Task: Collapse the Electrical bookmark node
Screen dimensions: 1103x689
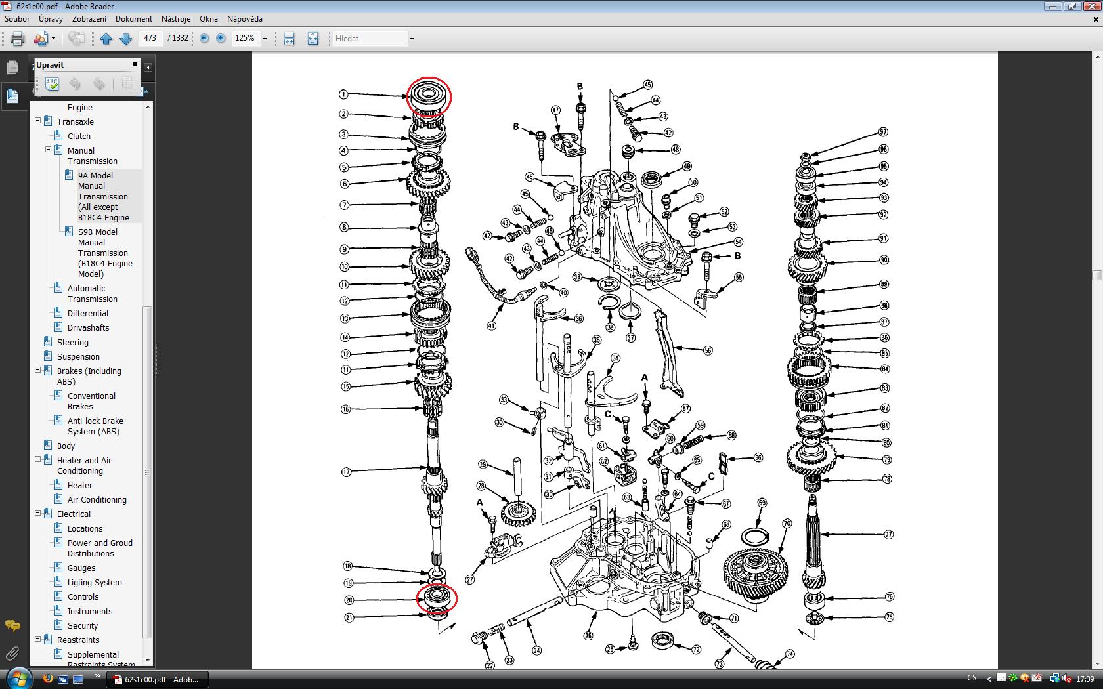Action: point(38,514)
